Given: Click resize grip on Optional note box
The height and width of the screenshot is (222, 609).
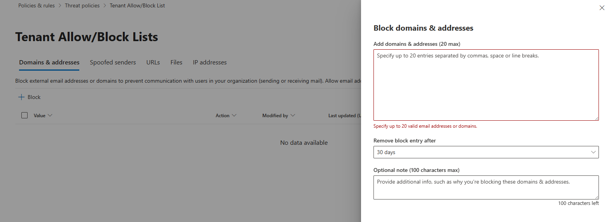Looking at the screenshot, I should click(597, 197).
